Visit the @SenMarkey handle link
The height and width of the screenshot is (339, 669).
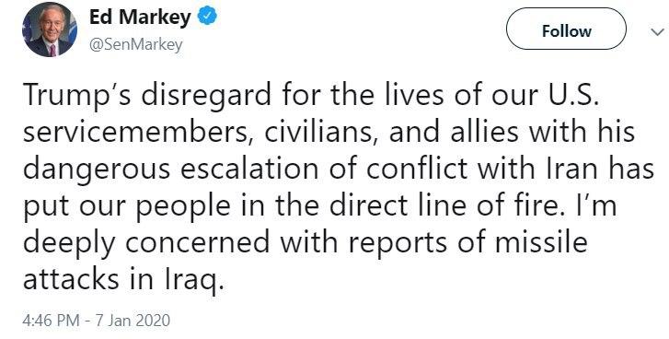coord(135,44)
